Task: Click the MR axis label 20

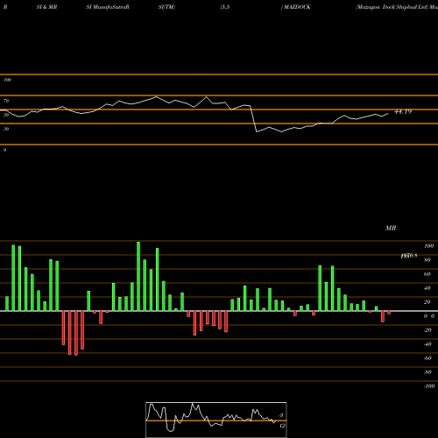Action: [x=427, y=302]
